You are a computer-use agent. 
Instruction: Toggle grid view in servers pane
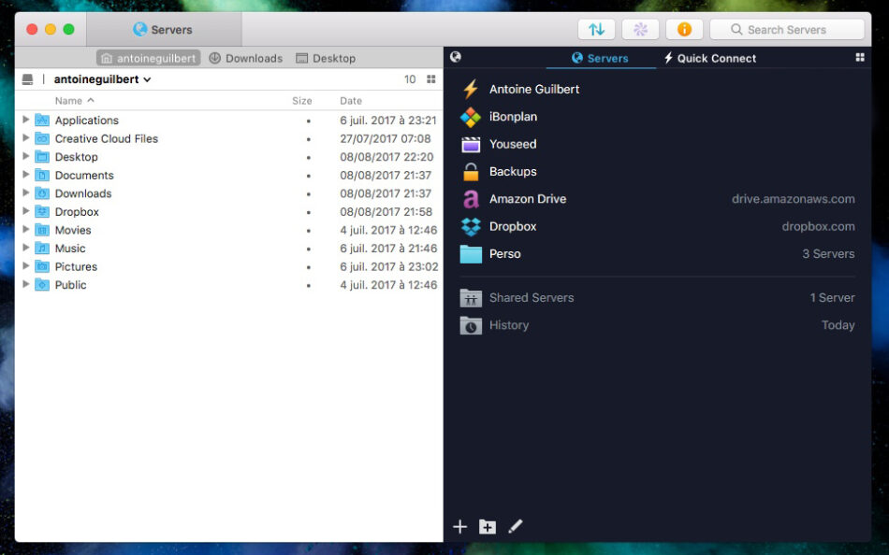pos(860,57)
